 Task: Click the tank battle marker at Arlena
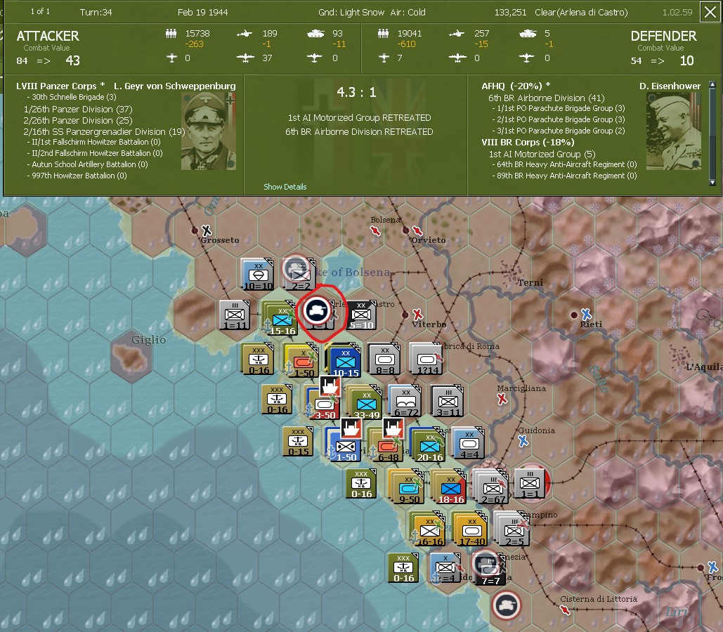click(x=318, y=310)
